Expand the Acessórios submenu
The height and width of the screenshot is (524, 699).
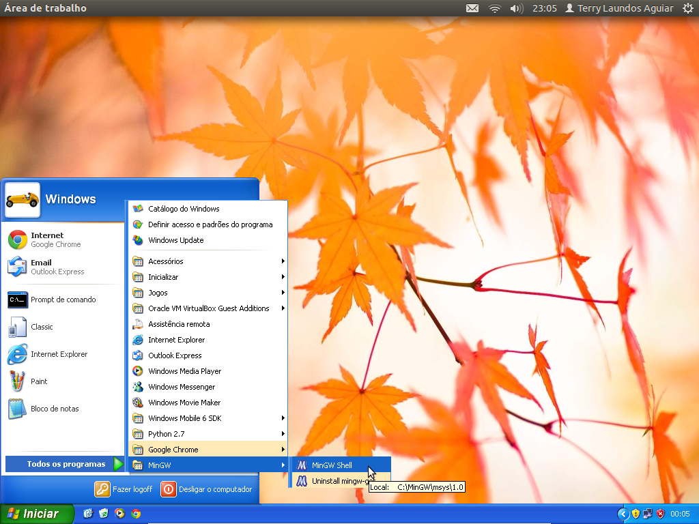(x=209, y=261)
